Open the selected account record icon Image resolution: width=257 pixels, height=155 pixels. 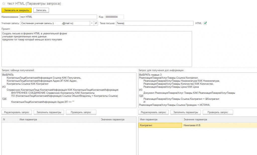[96, 23]
